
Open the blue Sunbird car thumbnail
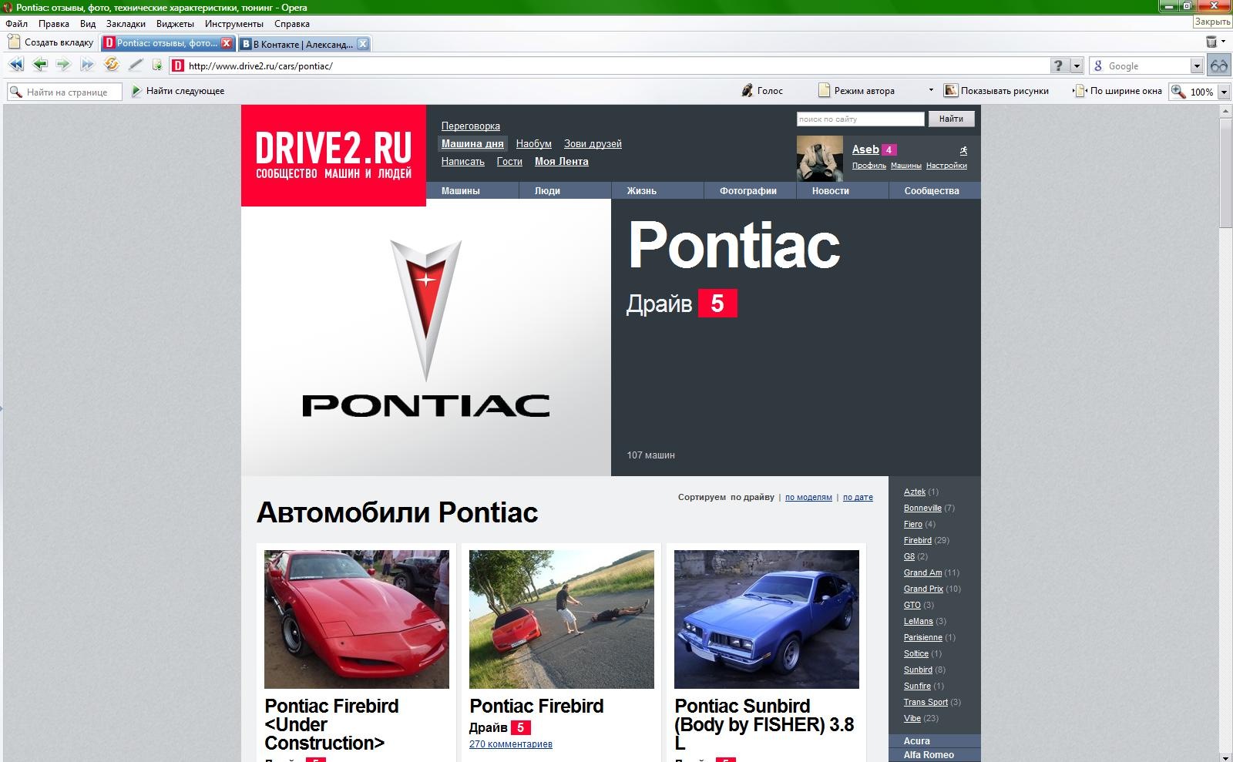coord(767,619)
